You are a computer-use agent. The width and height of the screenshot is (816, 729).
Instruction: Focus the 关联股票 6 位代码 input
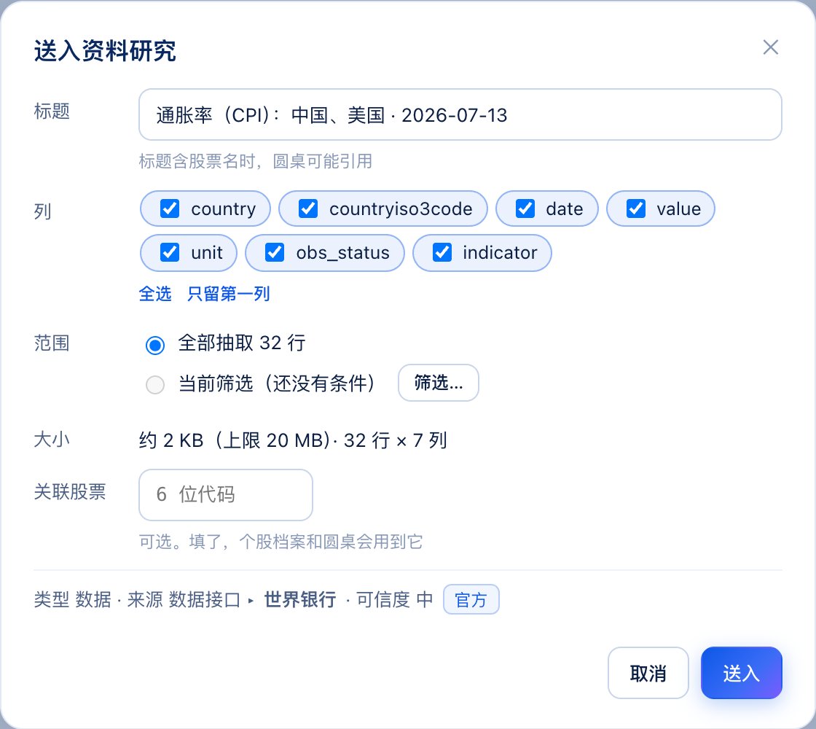tap(226, 495)
